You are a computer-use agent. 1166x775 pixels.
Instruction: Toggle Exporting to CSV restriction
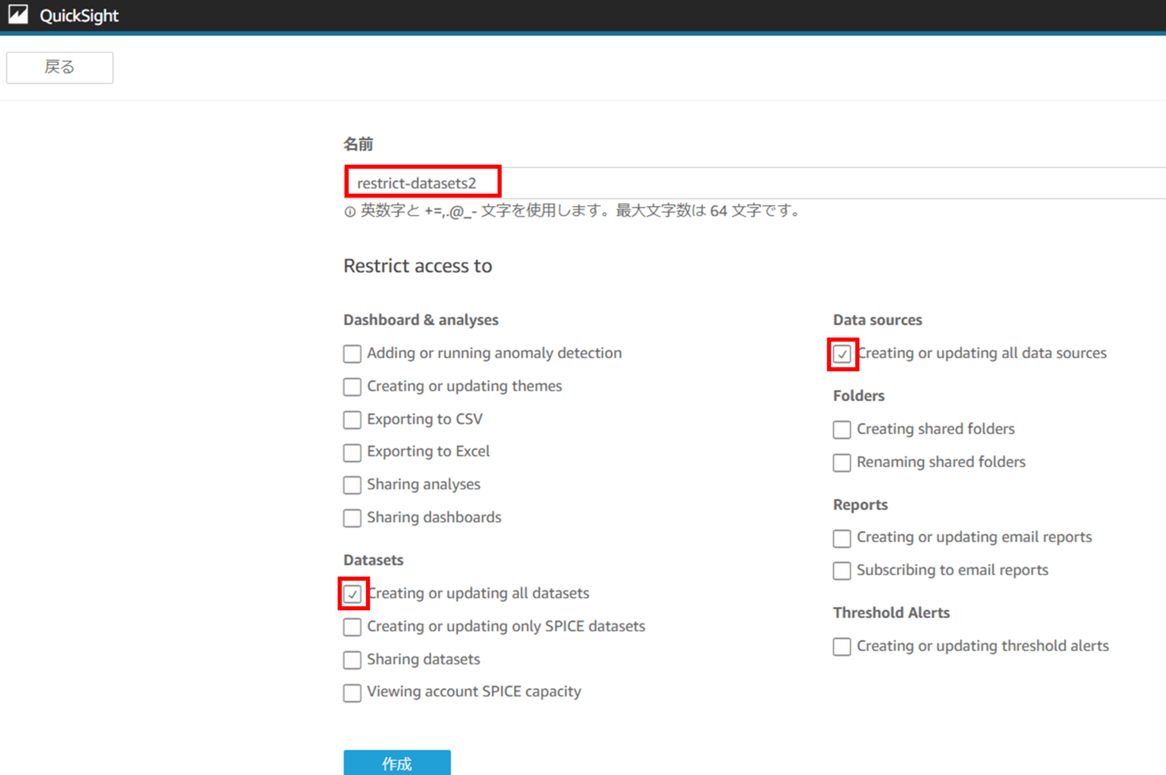pos(352,420)
